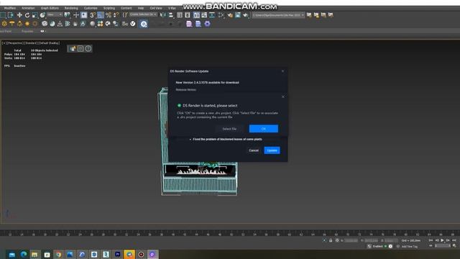Open the Align tool
The width and height of the screenshot is (460, 259).
[x=171, y=15]
